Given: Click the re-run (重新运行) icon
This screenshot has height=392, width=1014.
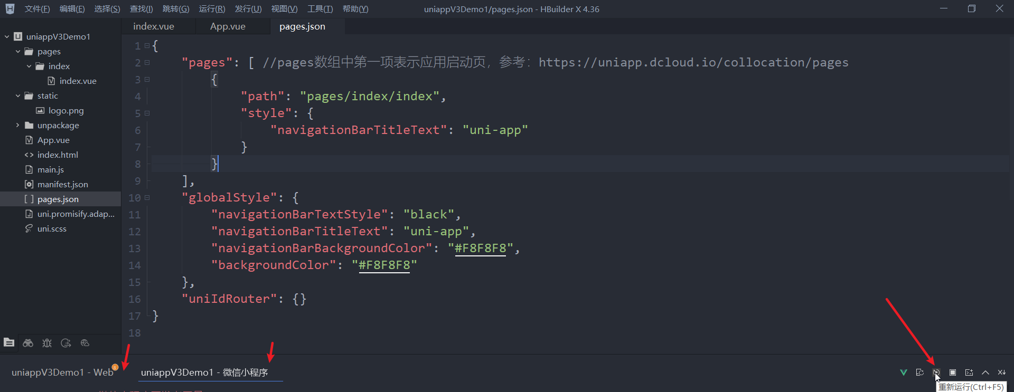Looking at the screenshot, I should 936,372.
